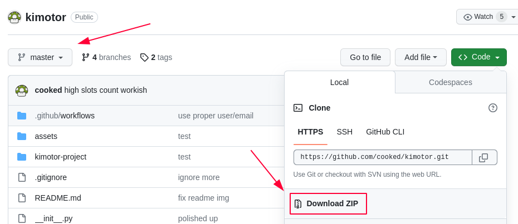518x224 pixels.
Task: Click the file icon for __init__.py
Action: point(22,218)
